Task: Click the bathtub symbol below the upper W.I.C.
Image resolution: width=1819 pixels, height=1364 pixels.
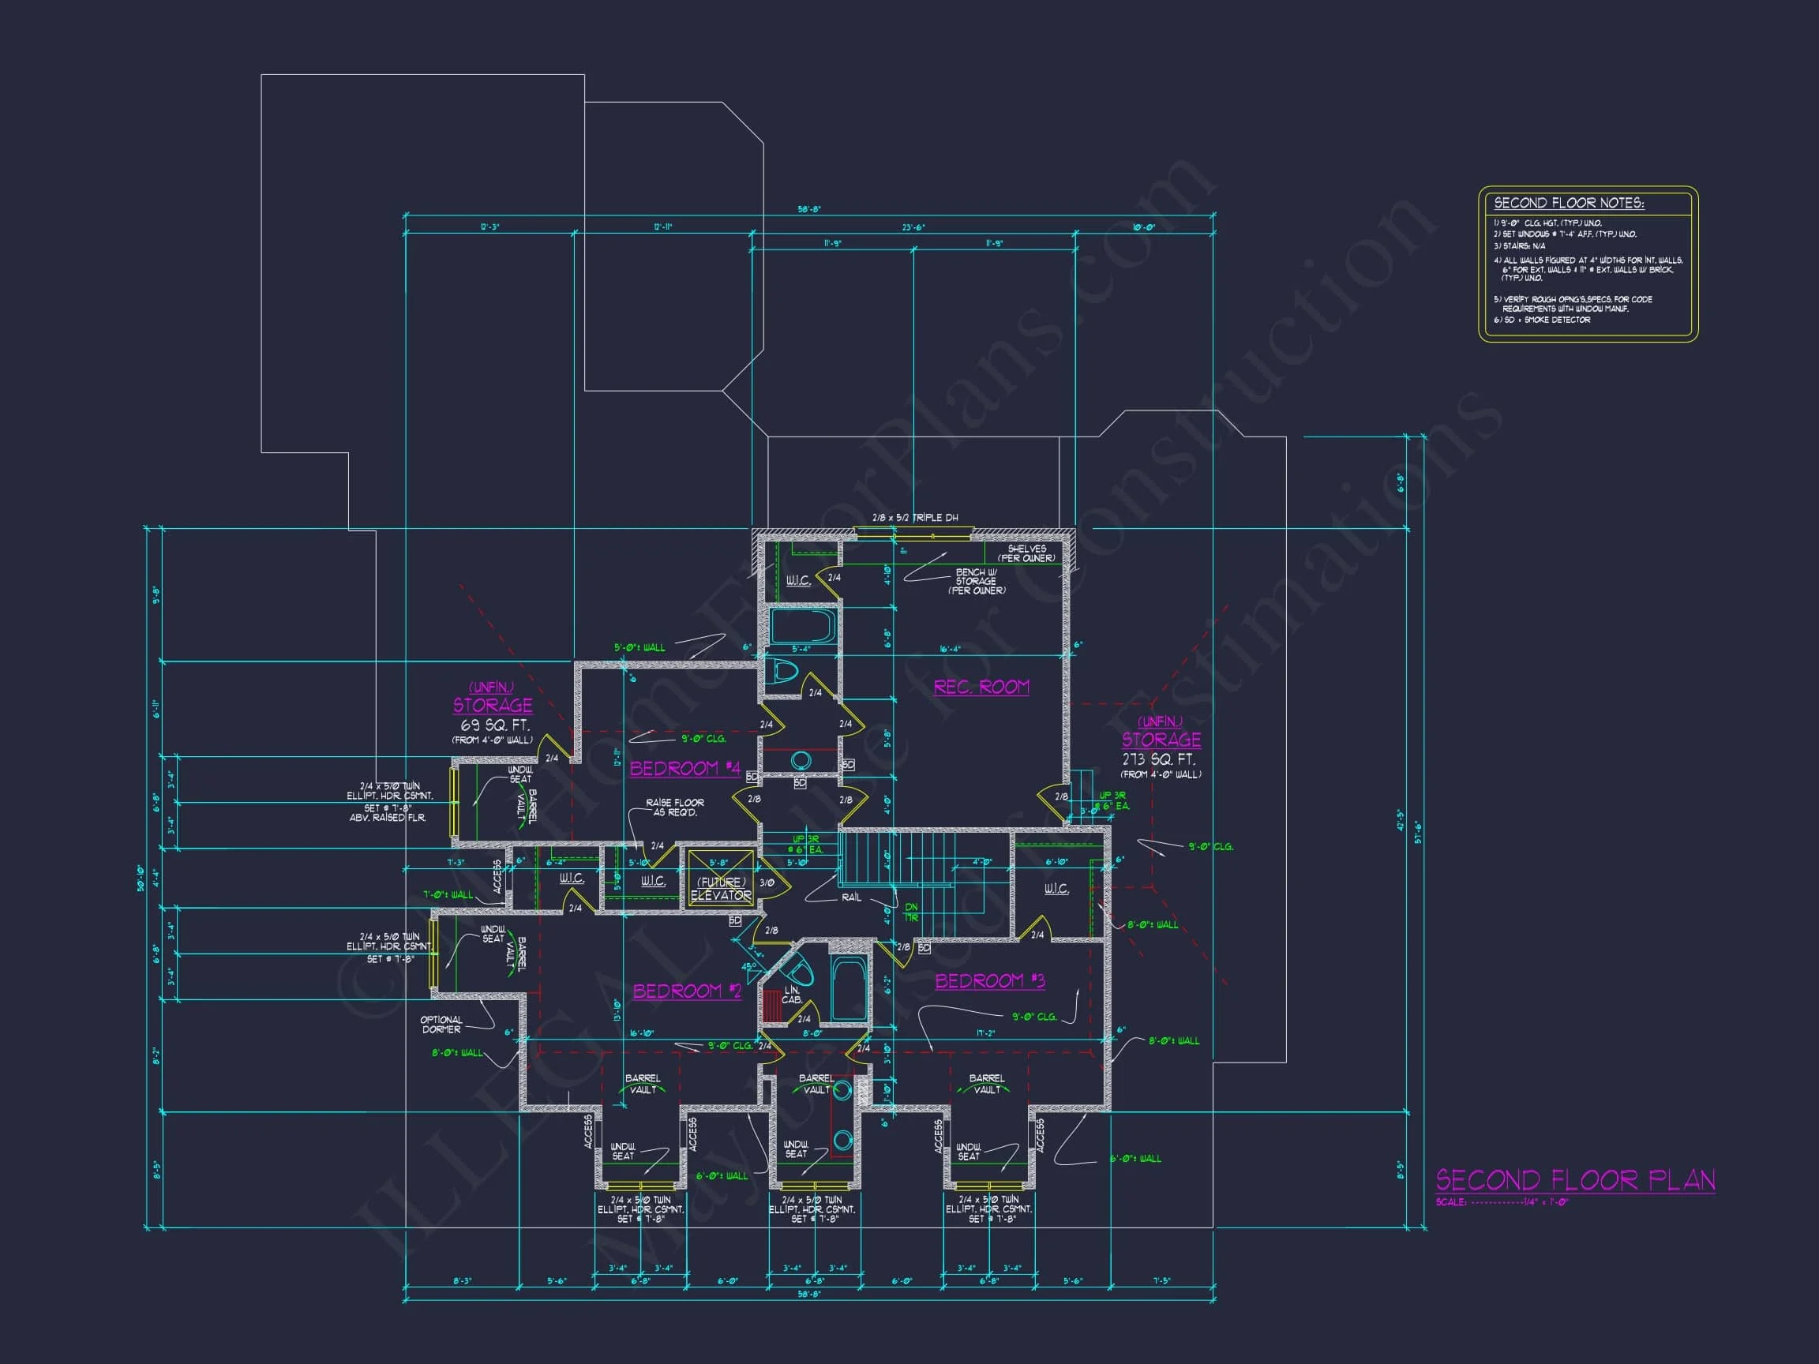Action: [x=803, y=627]
